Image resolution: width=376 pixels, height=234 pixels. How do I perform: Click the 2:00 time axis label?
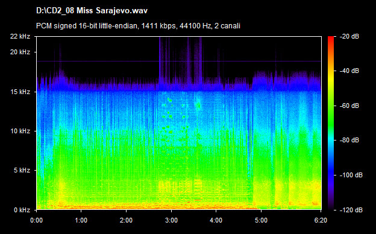pos(127,220)
